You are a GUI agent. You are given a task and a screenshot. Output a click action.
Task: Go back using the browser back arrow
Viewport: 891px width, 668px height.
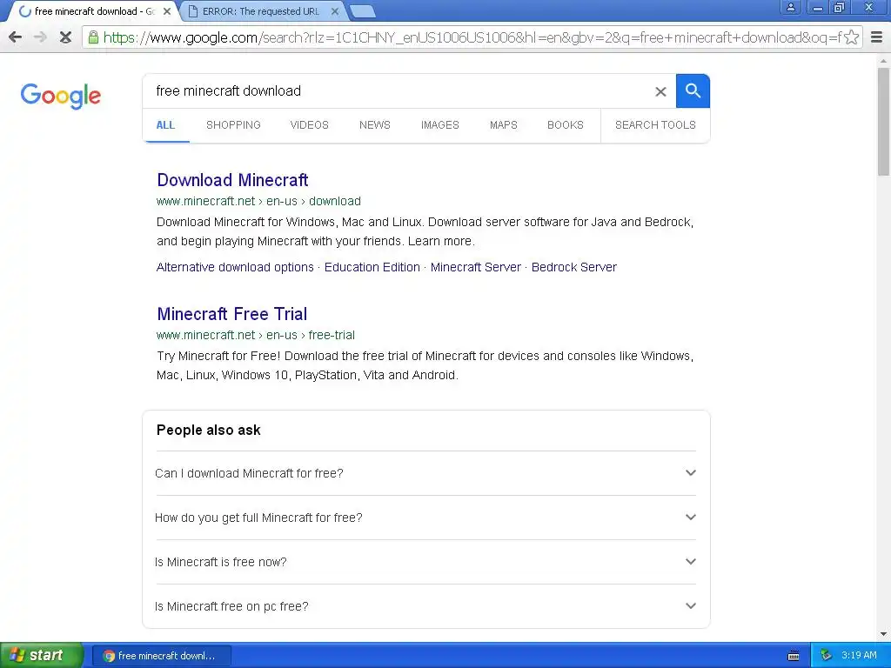(x=16, y=37)
